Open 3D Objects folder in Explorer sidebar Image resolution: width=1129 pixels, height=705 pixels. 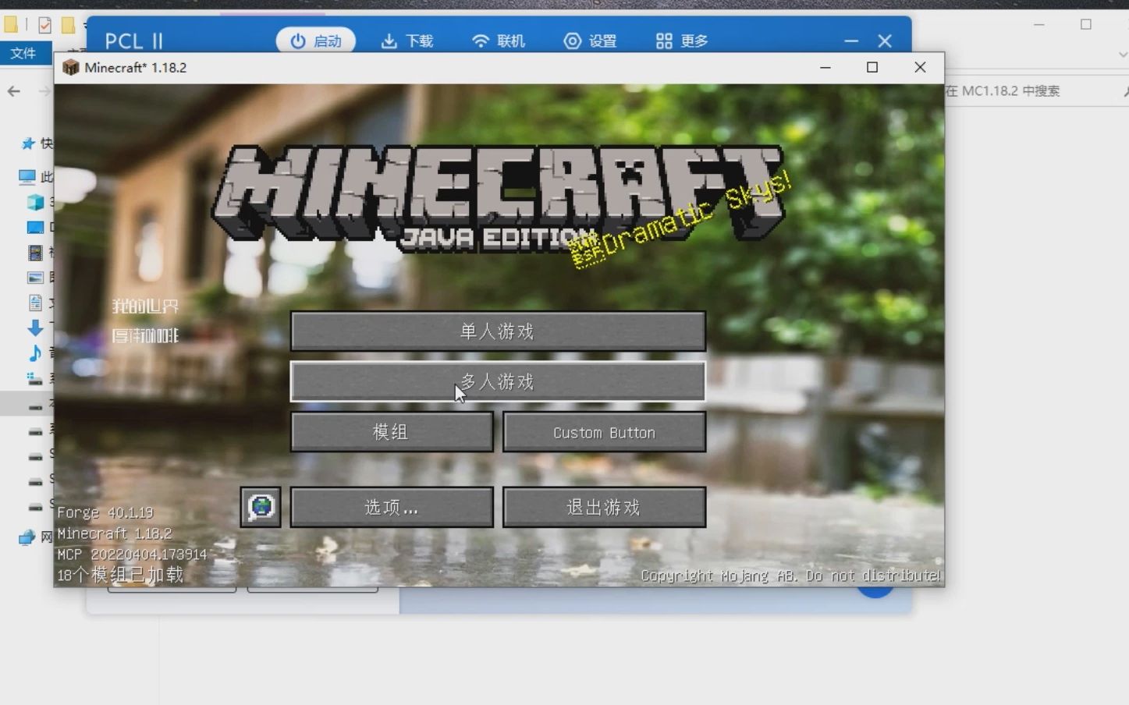click(35, 202)
